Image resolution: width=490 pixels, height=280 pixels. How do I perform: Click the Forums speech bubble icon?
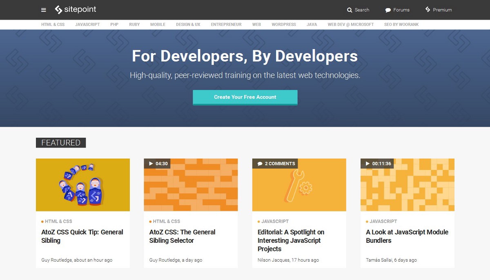pyautogui.click(x=388, y=10)
